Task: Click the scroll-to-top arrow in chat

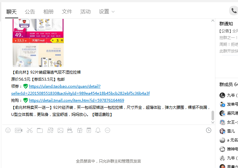Action: [213, 21]
